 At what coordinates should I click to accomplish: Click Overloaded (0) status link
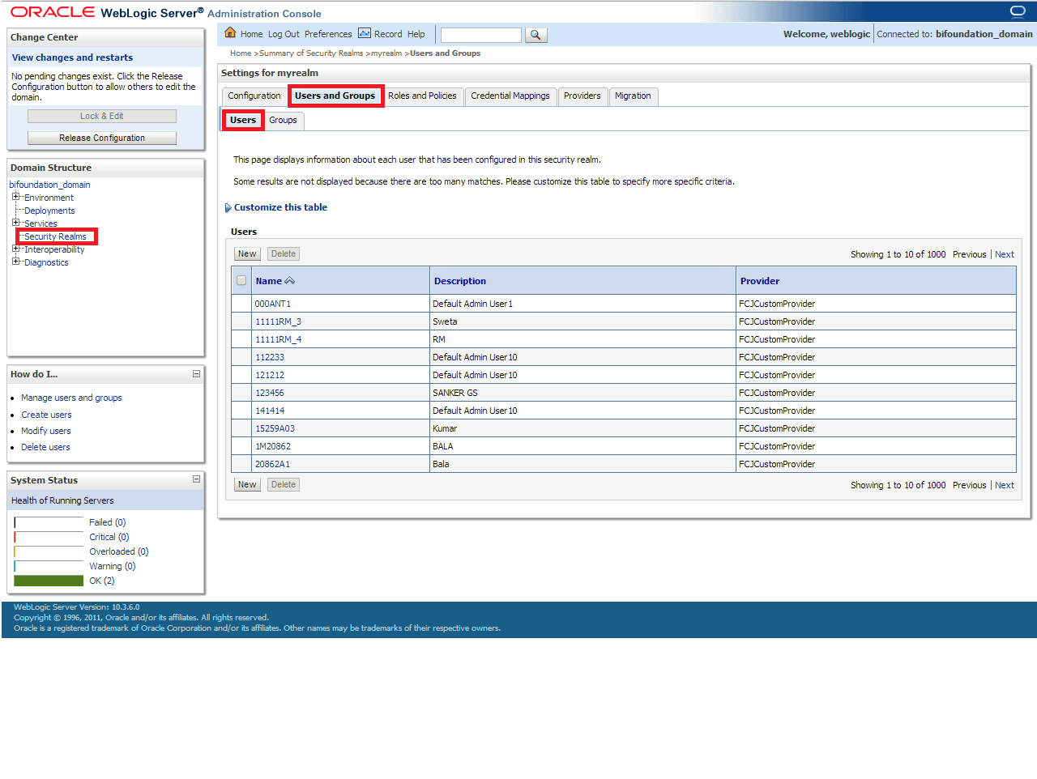point(119,551)
